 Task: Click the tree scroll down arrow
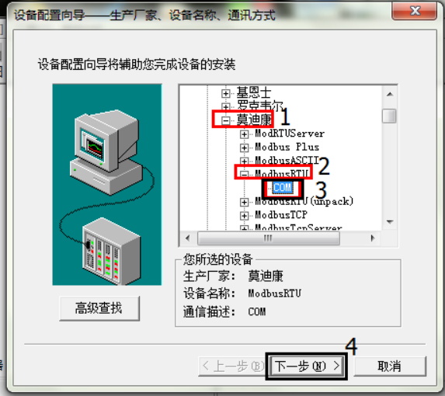390,222
